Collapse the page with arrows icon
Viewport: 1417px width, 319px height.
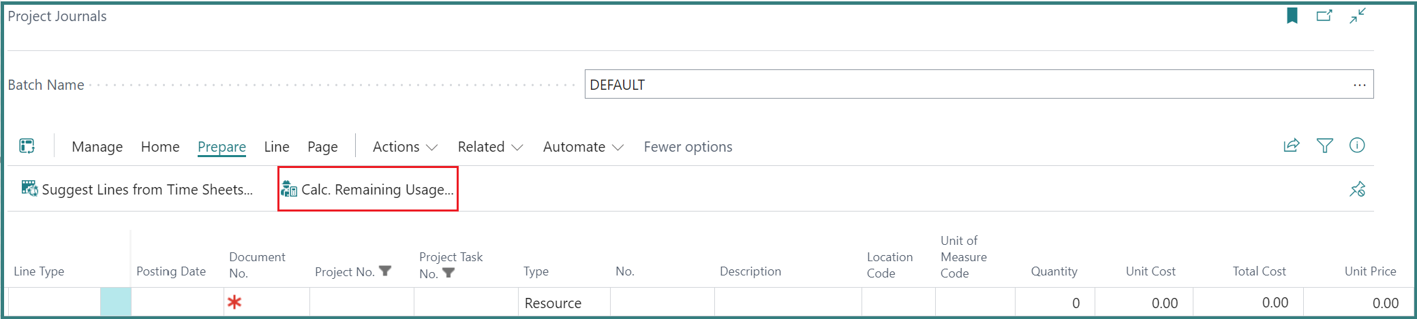coord(1358,16)
